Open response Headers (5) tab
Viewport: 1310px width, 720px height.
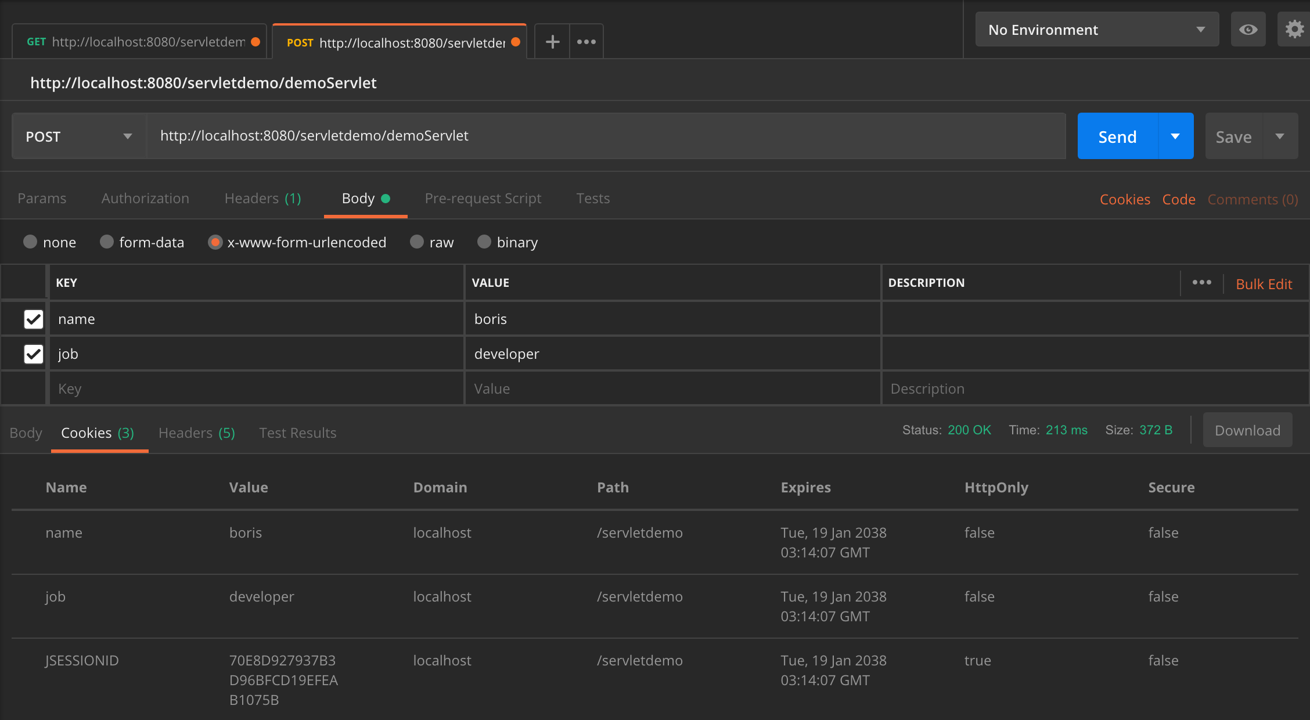(196, 433)
